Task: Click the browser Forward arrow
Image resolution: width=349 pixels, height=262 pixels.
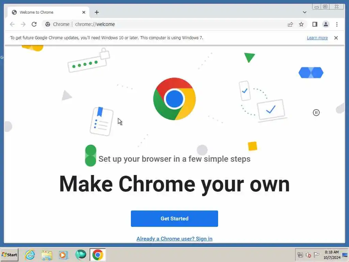Action: [x=23, y=24]
